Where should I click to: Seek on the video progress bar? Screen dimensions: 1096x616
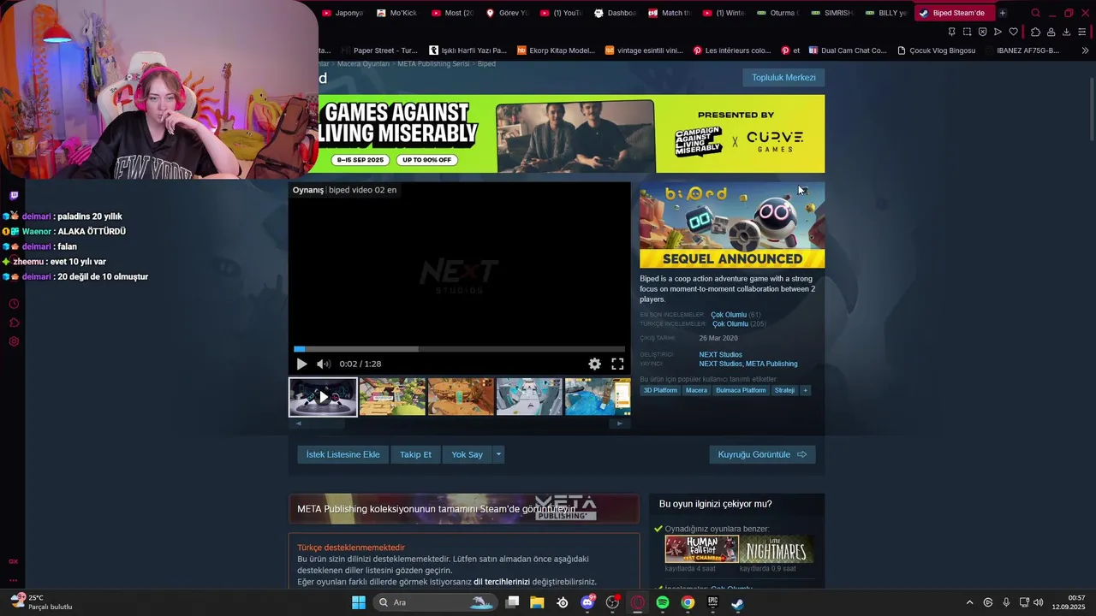pyautogui.click(x=459, y=349)
